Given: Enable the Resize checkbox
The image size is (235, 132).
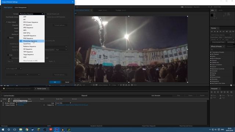Looking at the screenshot, I should tap(8, 38).
